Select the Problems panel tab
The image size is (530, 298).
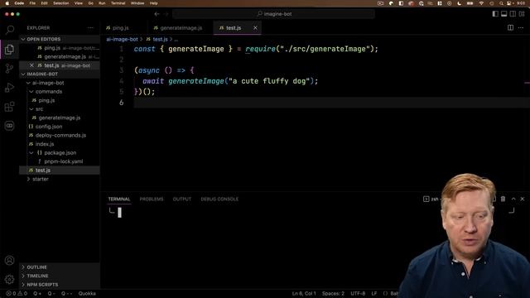point(152,199)
